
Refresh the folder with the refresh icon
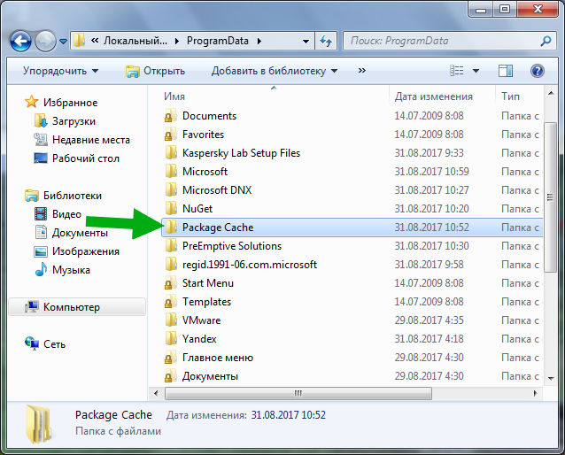click(x=326, y=41)
